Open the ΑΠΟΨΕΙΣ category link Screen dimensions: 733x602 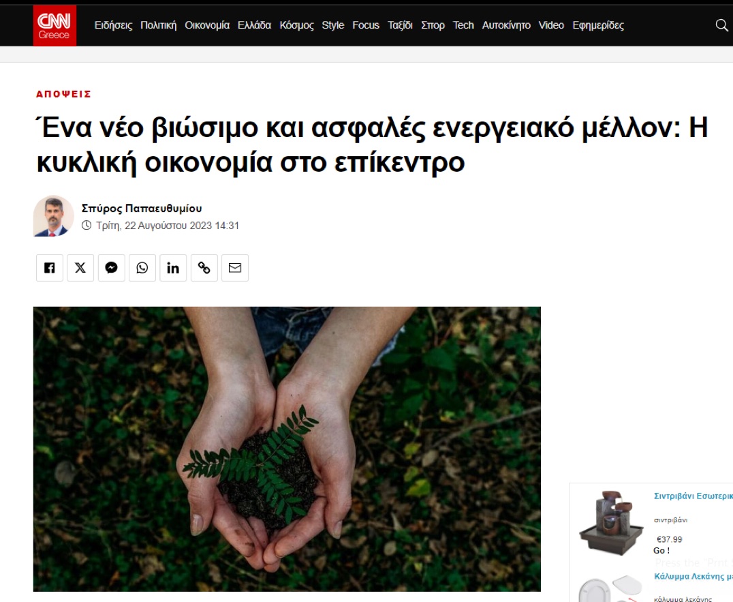(x=63, y=94)
